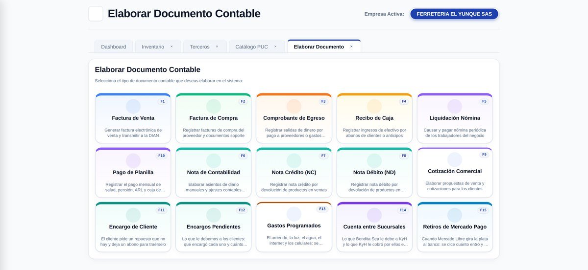Click the Factura de Venta circle icon
The width and height of the screenshot is (588, 270).
coord(133,106)
